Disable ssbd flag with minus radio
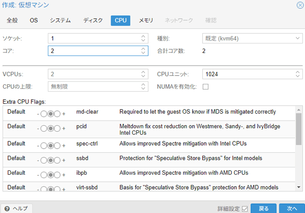Viewport: 305px width, 213px height. (44, 160)
